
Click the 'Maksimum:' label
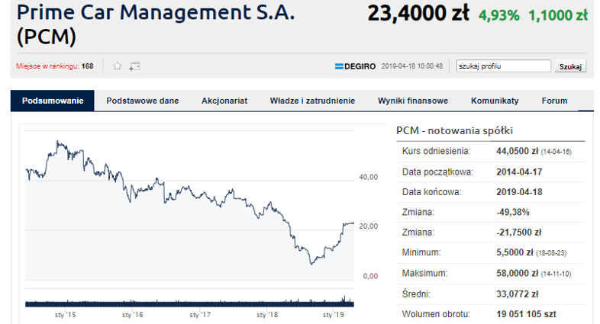tap(424, 274)
